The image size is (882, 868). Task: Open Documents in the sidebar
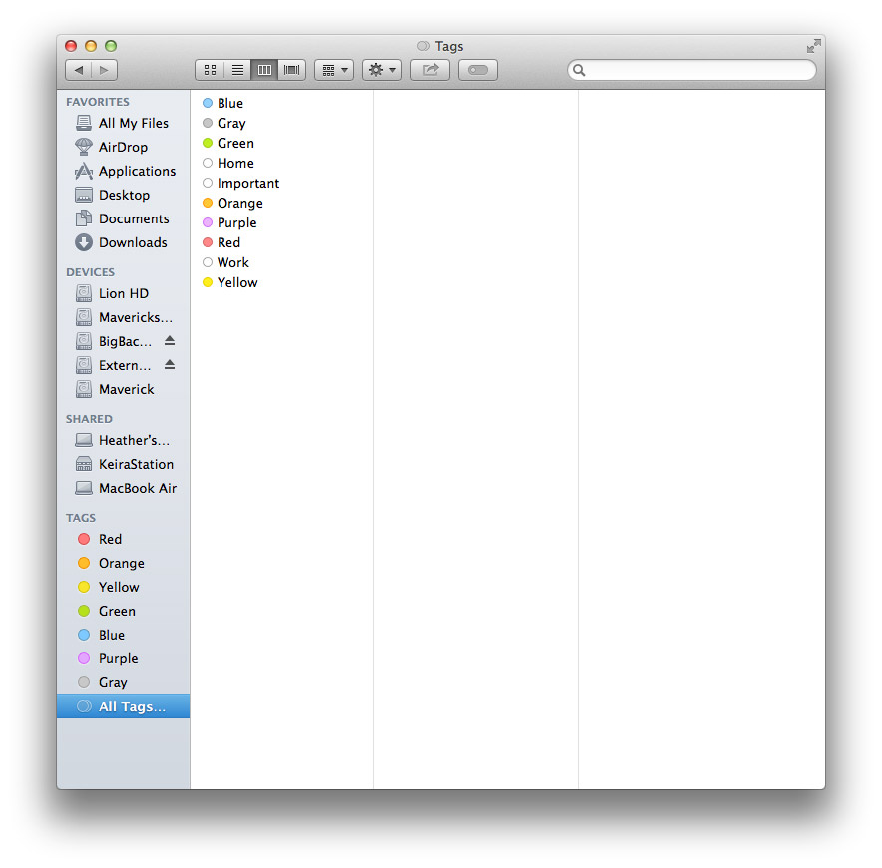coord(123,218)
